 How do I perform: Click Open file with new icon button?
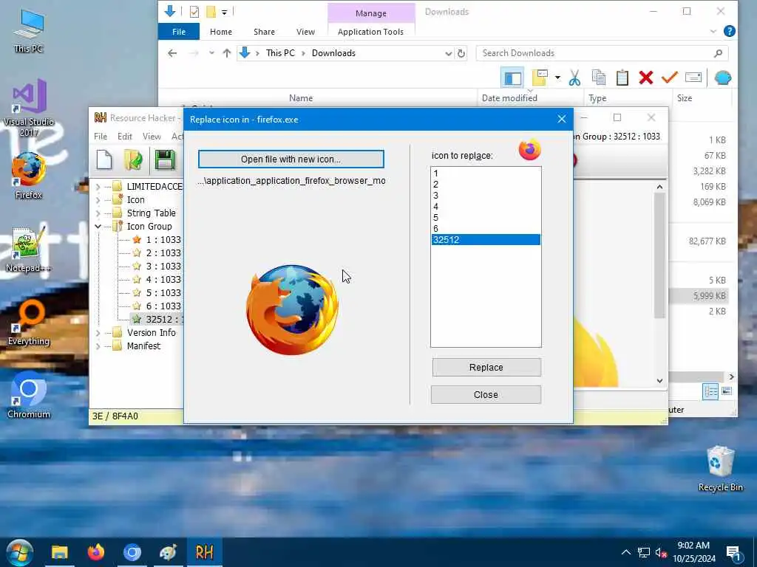point(291,159)
